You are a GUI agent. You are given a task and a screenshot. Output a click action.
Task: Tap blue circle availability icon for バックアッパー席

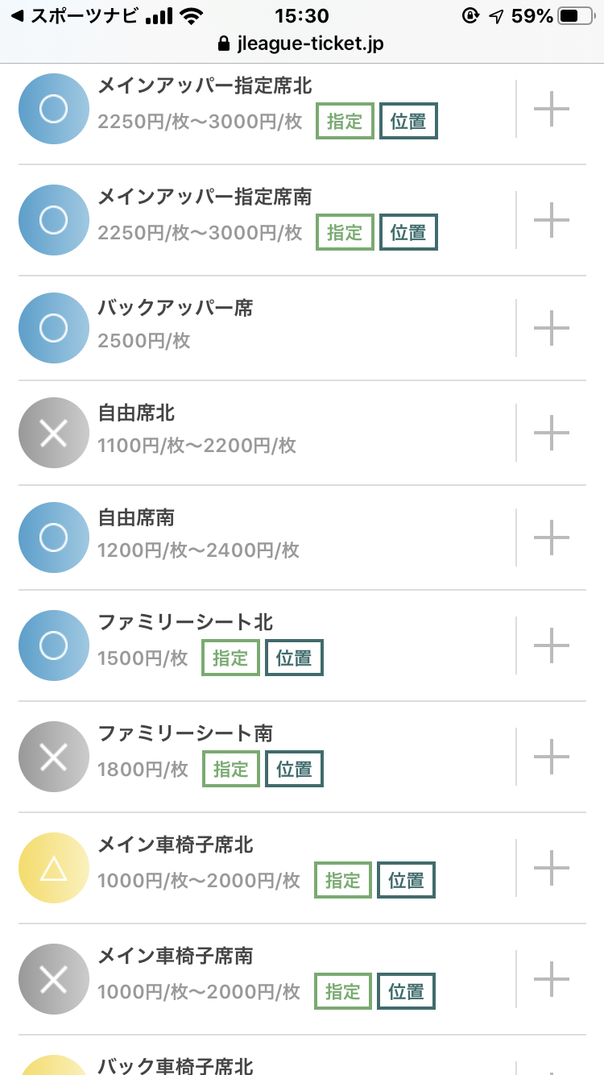point(53,328)
